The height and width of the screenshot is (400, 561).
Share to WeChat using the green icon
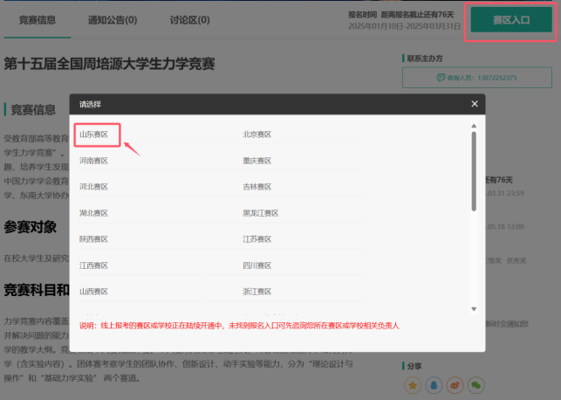pos(475,385)
